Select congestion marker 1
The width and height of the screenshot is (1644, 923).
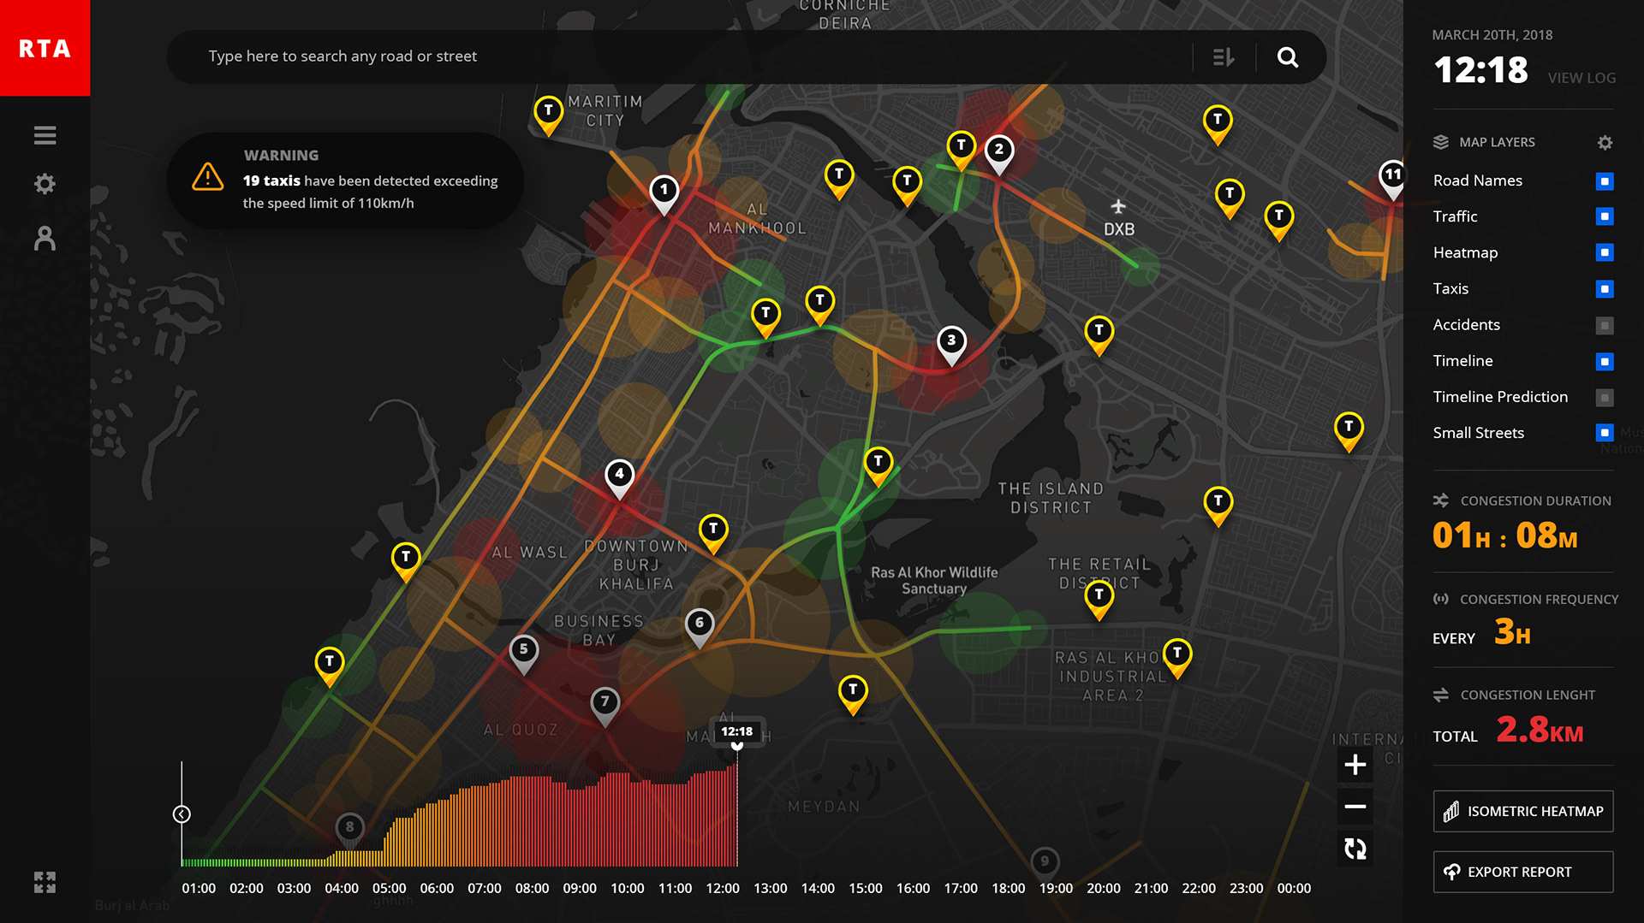pos(664,194)
